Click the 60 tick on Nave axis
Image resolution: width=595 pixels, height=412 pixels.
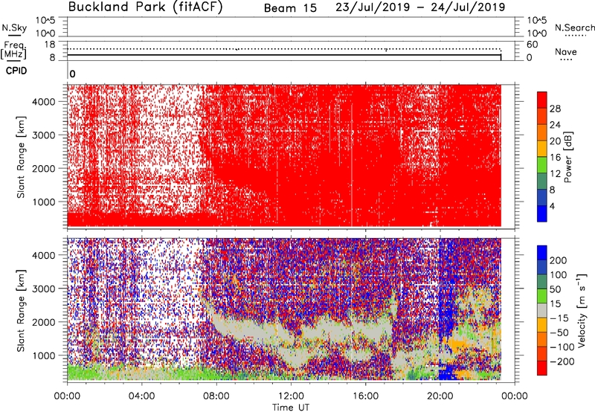(x=532, y=45)
